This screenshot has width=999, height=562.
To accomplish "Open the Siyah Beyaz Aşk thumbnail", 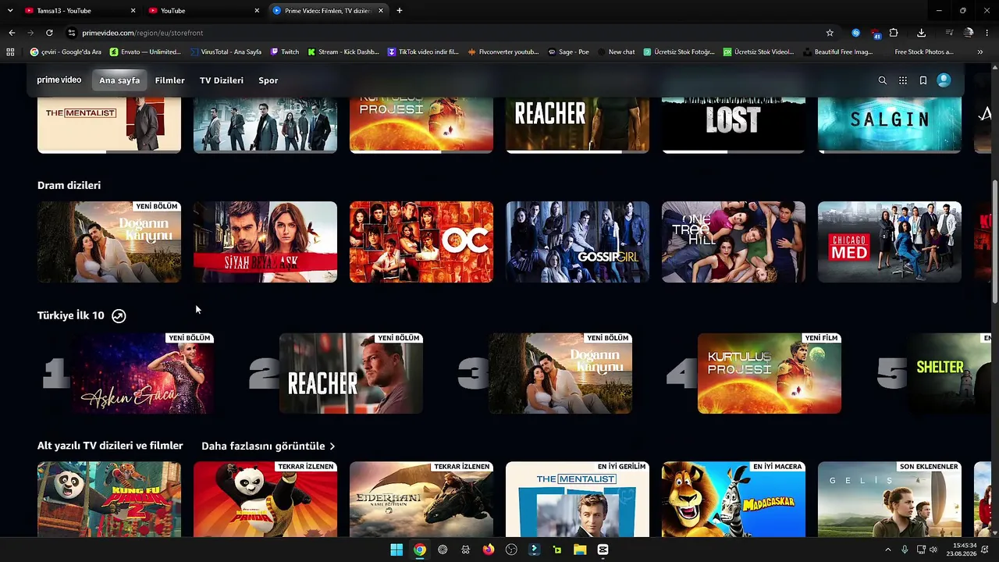I will tap(265, 242).
